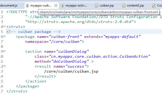Image resolution: width=162 pixels, height=94 pixels.
Task: Click the closing </action> tag
Action: pyautogui.click(x=36, y=81)
